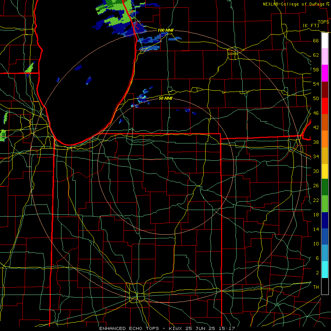Click the '42' legend value
This screenshot has width=331, height=331.
tap(316, 128)
